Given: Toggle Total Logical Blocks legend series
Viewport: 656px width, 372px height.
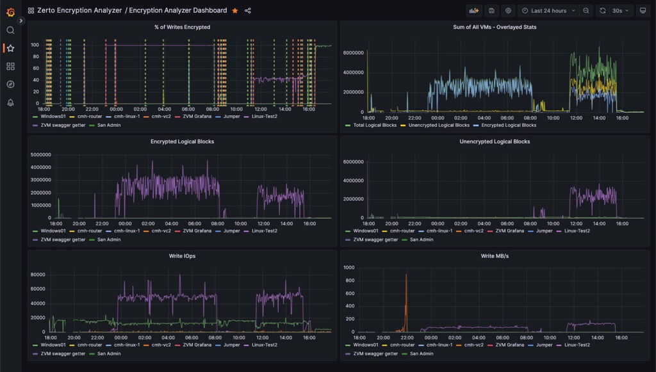Looking at the screenshot, I should 375,125.
